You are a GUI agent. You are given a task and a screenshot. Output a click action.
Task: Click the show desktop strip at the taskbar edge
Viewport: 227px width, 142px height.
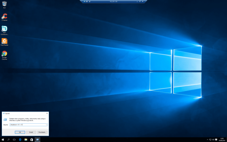(226, 140)
